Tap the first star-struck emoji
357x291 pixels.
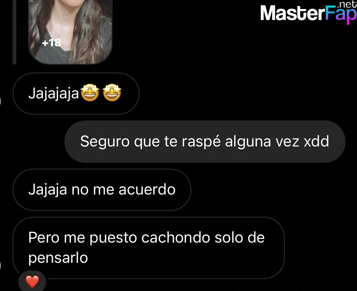click(90, 93)
